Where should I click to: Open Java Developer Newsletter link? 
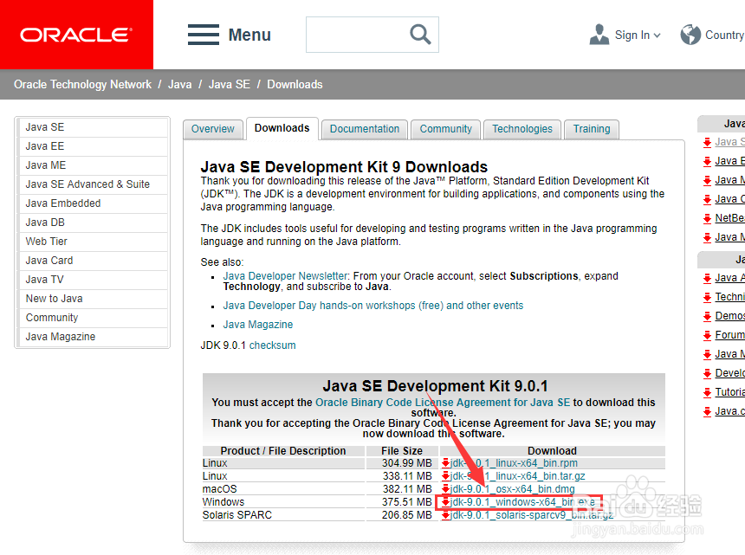(x=285, y=276)
